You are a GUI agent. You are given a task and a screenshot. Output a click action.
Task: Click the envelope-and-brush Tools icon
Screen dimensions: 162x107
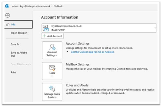click(x=52, y=68)
